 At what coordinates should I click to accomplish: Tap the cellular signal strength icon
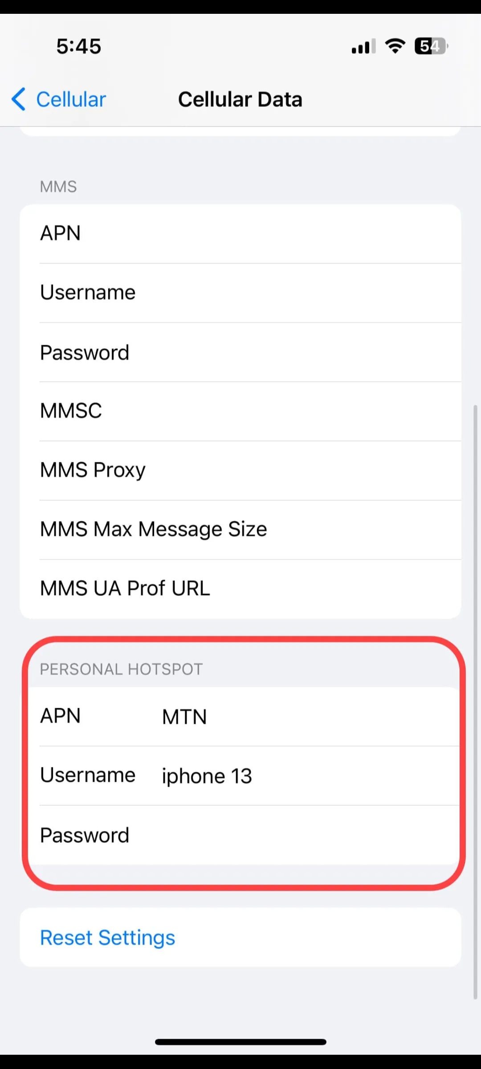pos(363,46)
